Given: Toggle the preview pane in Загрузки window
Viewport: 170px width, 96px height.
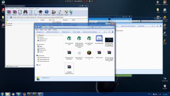Looking at the screenshot, I should click(x=109, y=32).
